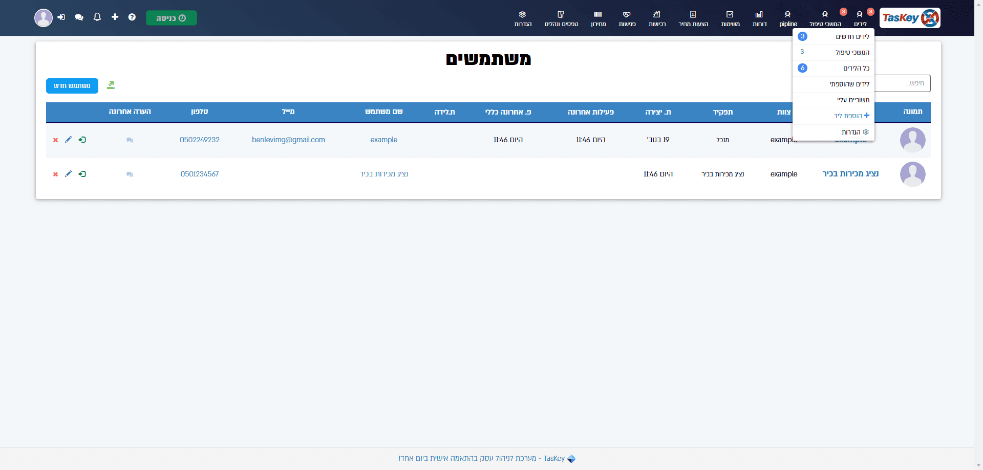Click הוספת ליד in the dropdown

pyautogui.click(x=834, y=116)
